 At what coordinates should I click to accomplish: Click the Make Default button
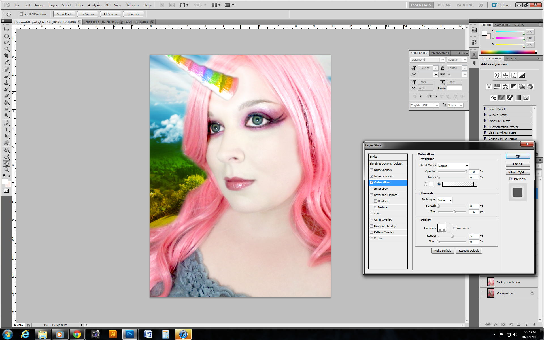coord(442,251)
